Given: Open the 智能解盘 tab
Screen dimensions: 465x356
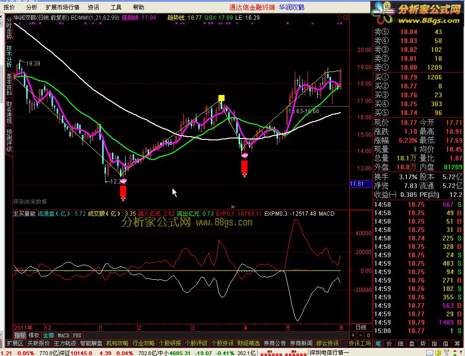Looking at the screenshot, I should (x=91, y=343).
